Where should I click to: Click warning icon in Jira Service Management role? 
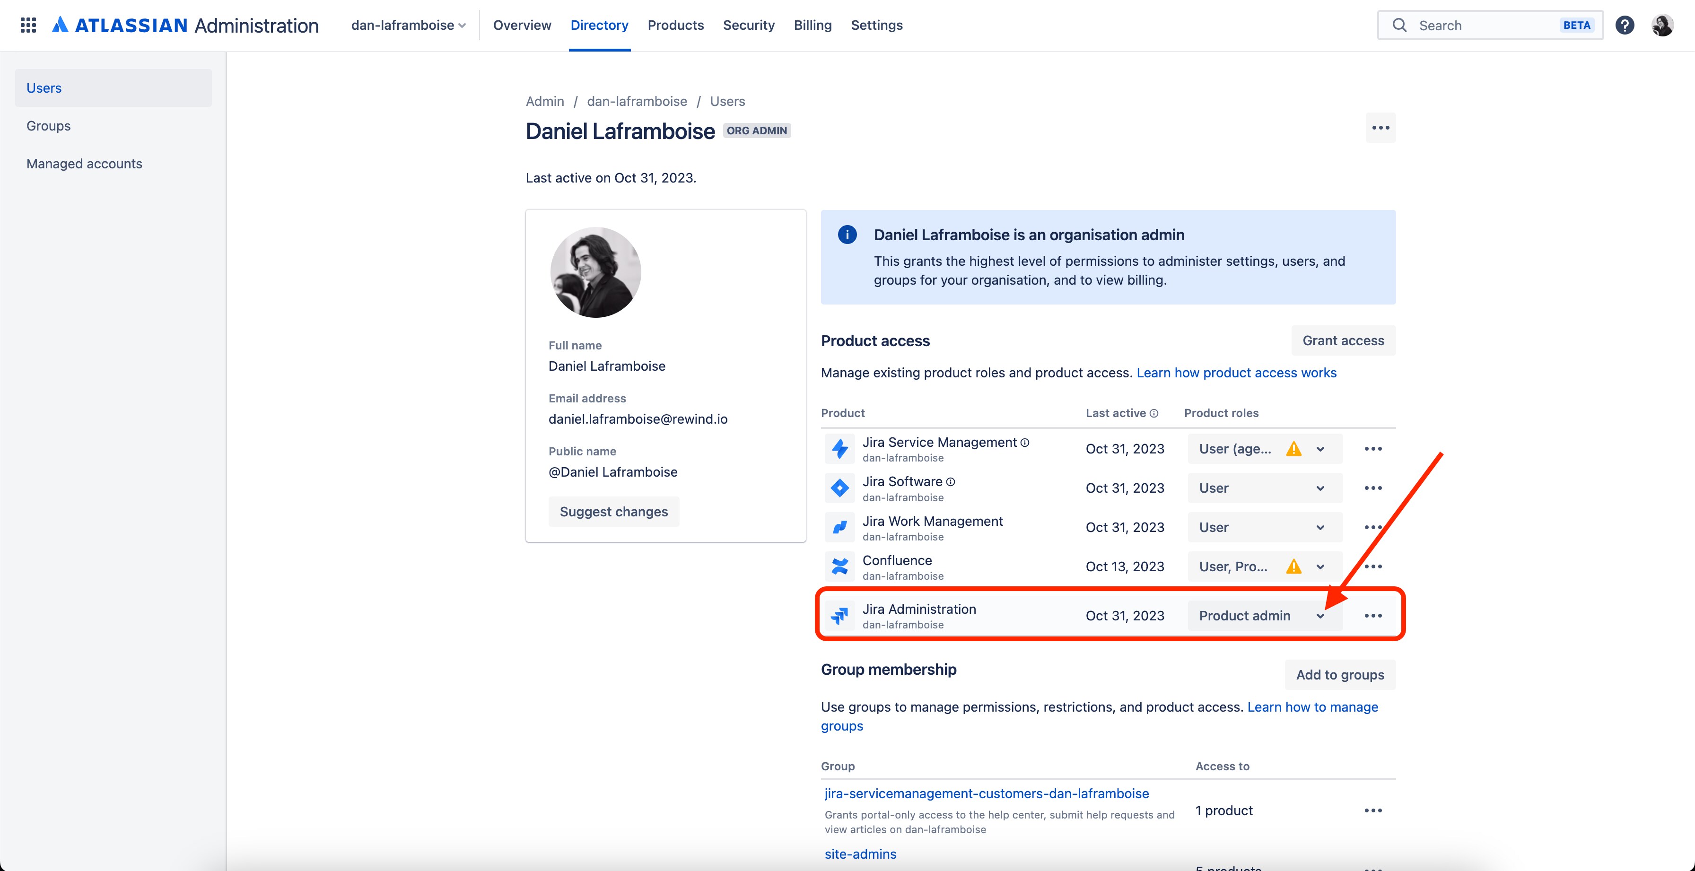point(1293,449)
